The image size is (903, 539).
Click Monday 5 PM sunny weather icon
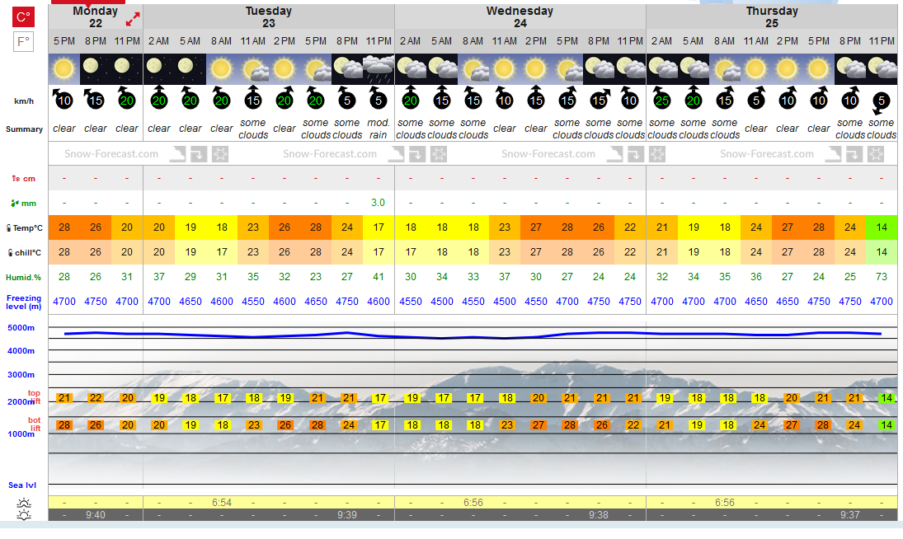pyautogui.click(x=64, y=69)
